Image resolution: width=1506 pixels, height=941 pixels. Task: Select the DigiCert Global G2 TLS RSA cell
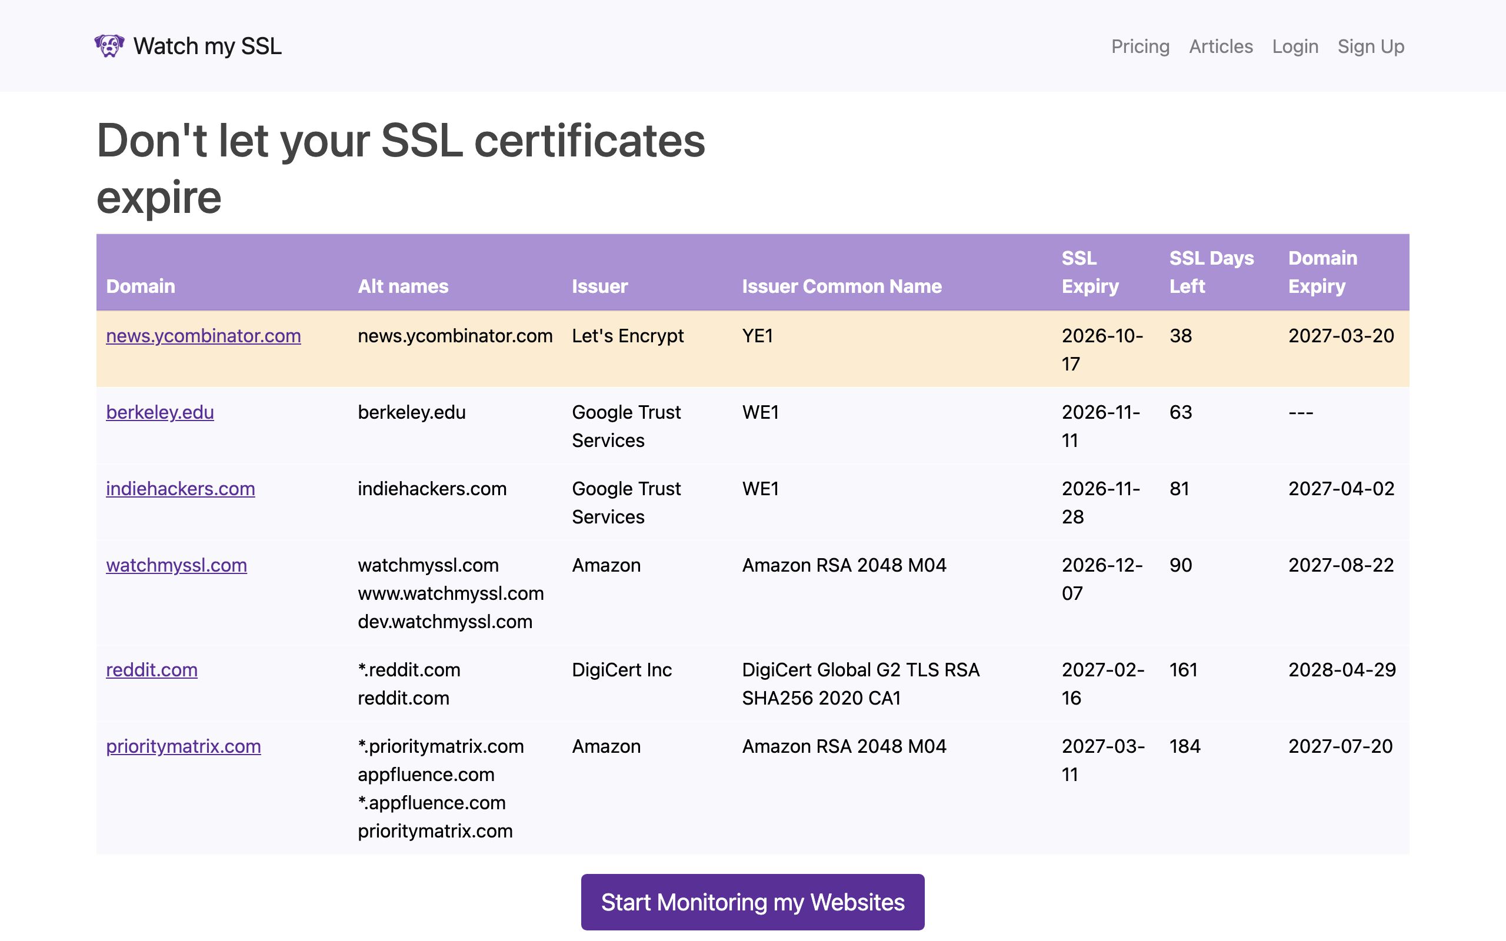861,684
